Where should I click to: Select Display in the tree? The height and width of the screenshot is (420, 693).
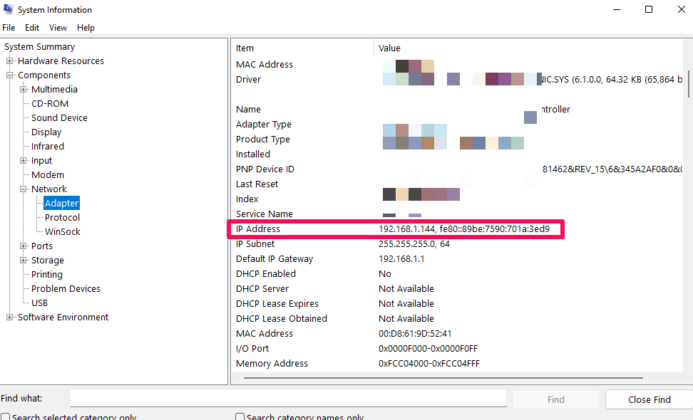pyautogui.click(x=46, y=132)
